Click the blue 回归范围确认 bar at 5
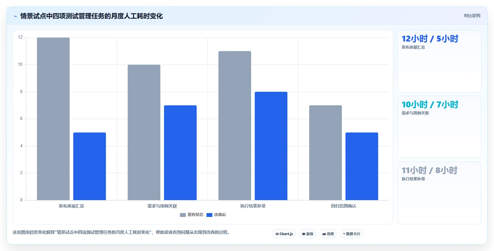The height and width of the screenshot is (251, 494). pyautogui.click(x=362, y=166)
